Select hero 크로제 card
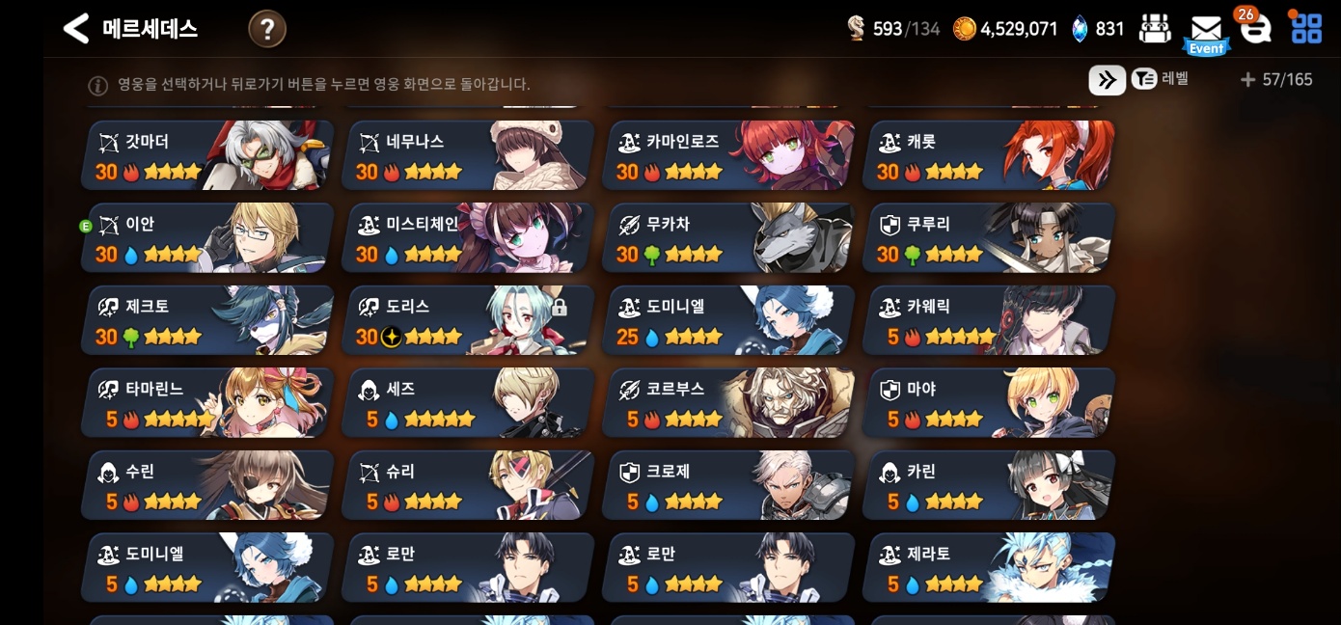This screenshot has width=1341, height=625. (728, 485)
